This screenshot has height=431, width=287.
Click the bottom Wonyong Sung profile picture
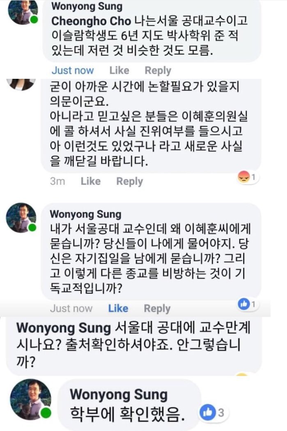click(x=30, y=399)
